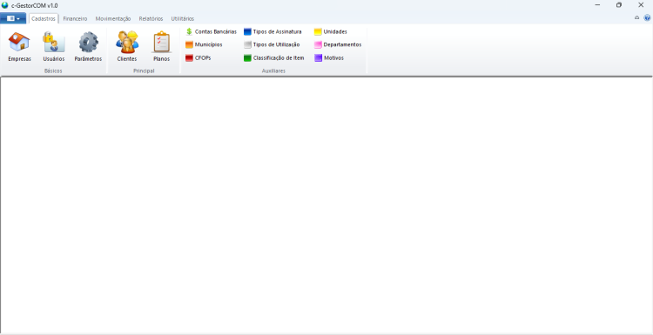This screenshot has height=335, width=653.
Task: Click the green Classificação de Item icon
Action: click(247, 58)
